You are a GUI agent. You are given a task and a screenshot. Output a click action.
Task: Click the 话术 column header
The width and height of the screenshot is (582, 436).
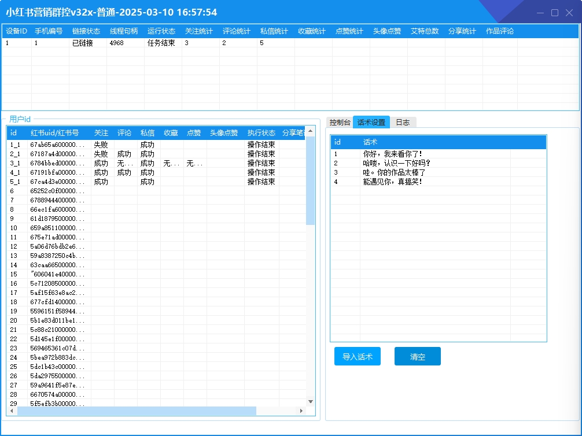[x=435, y=142]
